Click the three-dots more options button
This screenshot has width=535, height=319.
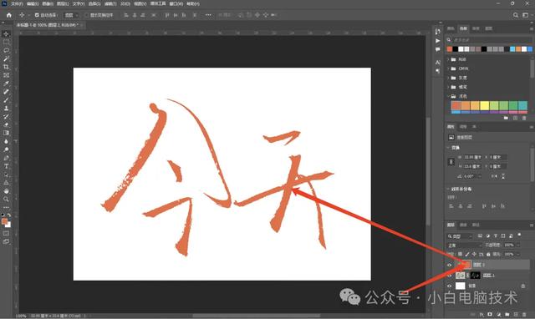click(208, 15)
